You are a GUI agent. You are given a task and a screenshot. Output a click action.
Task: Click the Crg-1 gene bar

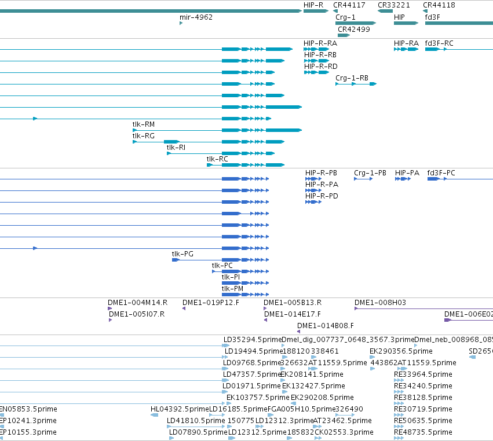tap(356, 23)
